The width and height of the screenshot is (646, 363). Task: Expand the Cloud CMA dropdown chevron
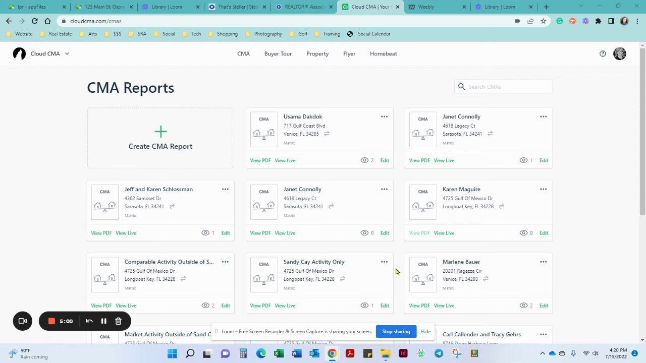pos(67,53)
